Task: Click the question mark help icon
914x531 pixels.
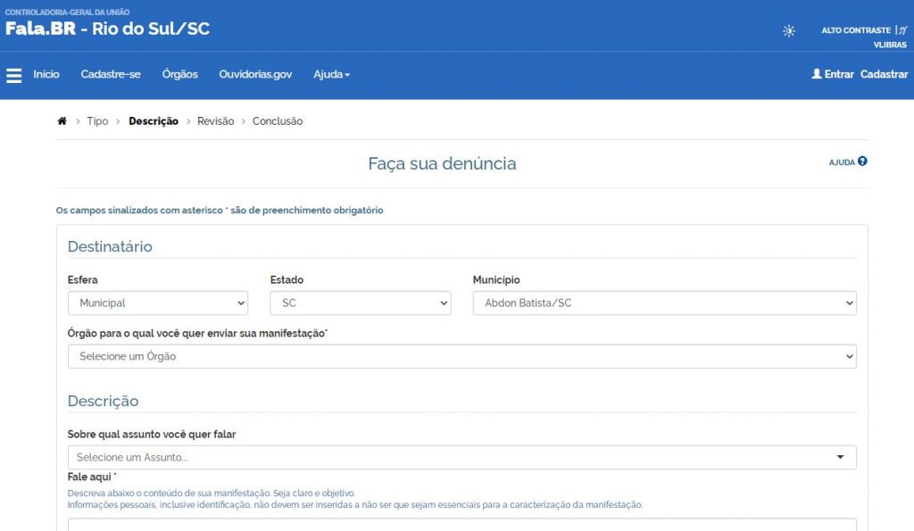Action: pos(862,162)
